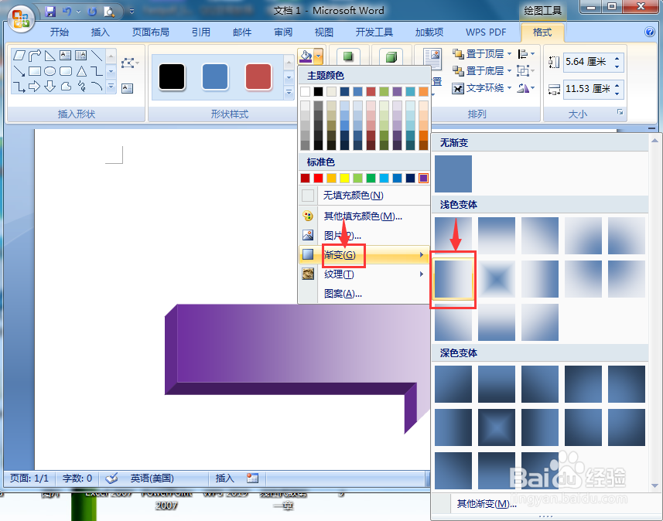Image resolution: width=663 pixels, height=521 pixels.
Task: Pick the ellipse shape
Action: pos(50,71)
